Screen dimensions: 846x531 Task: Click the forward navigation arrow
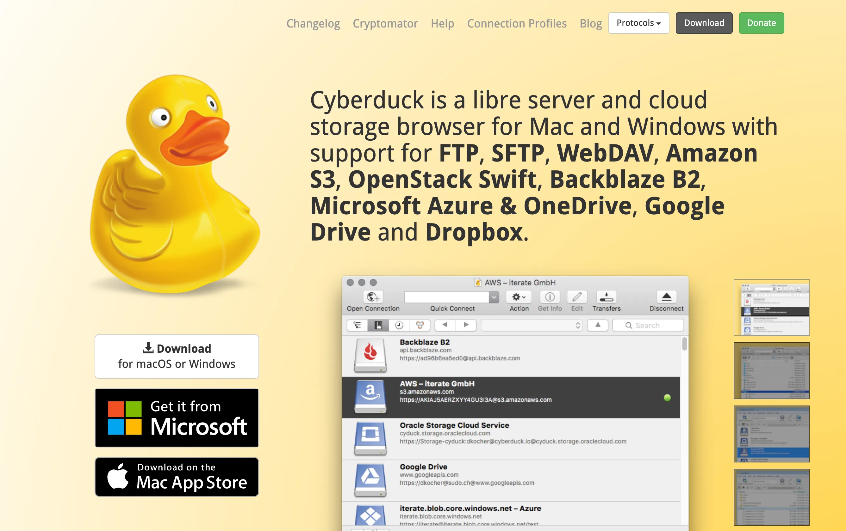tap(466, 325)
